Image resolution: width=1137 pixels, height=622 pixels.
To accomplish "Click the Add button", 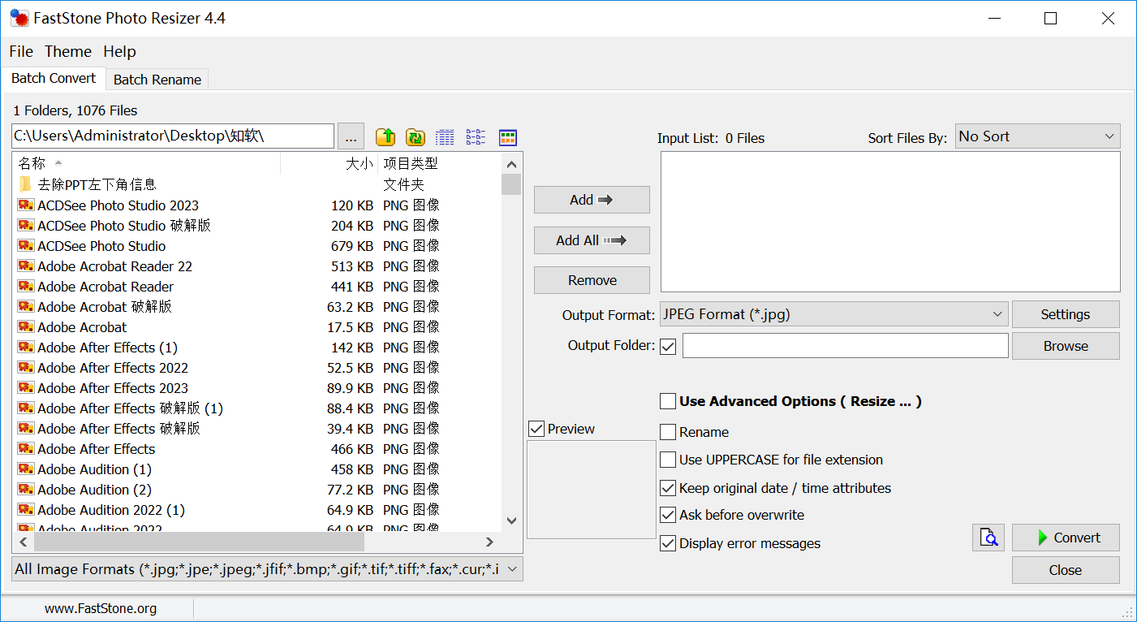I will point(592,200).
